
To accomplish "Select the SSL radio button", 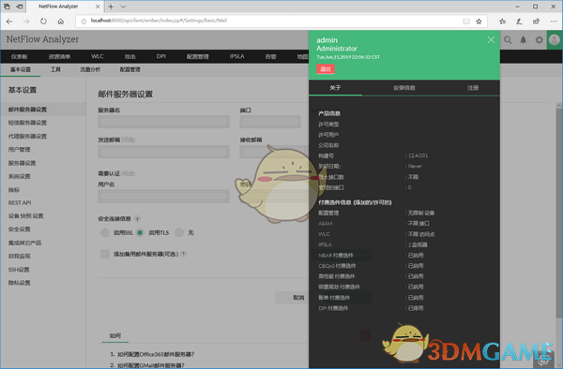I will pyautogui.click(x=104, y=233).
